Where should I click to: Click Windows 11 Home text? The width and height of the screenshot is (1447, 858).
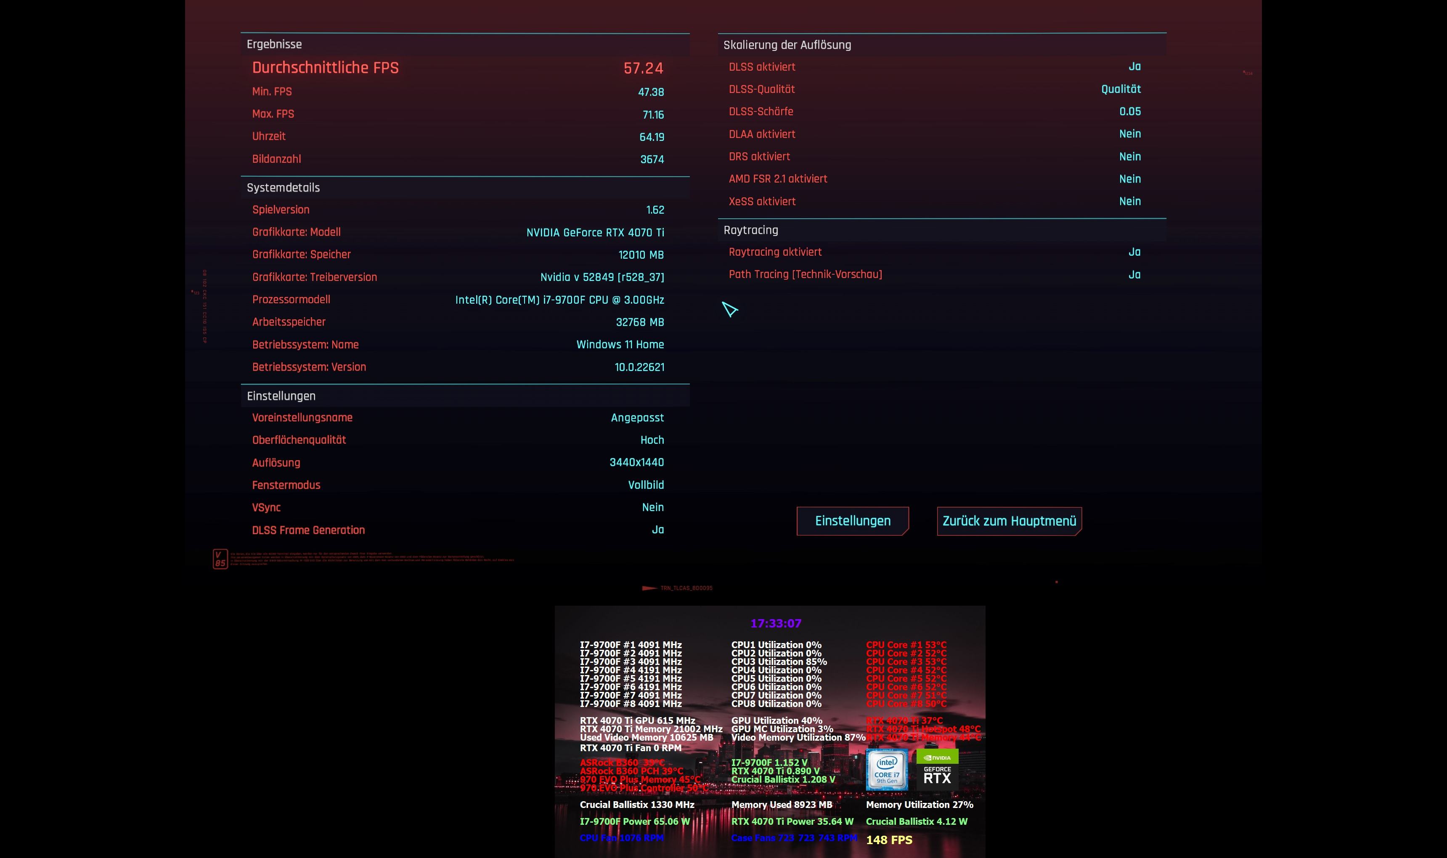pos(620,344)
